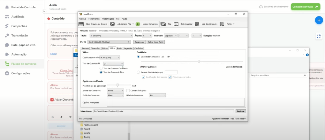
Task: Start conversion with the green play icon
Action: [138, 24]
